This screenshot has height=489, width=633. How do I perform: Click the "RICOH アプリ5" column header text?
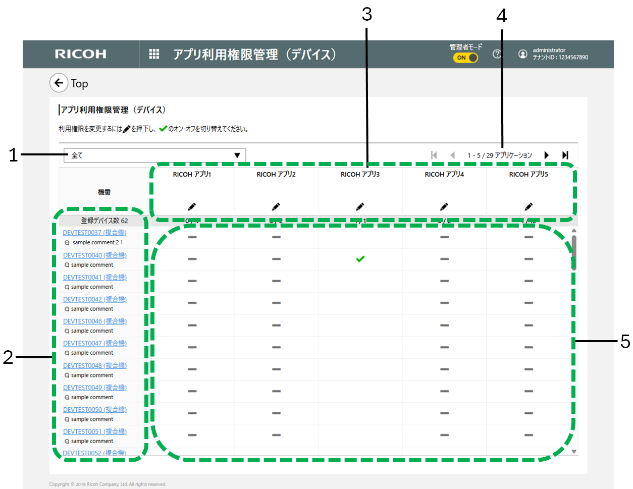pos(529,174)
